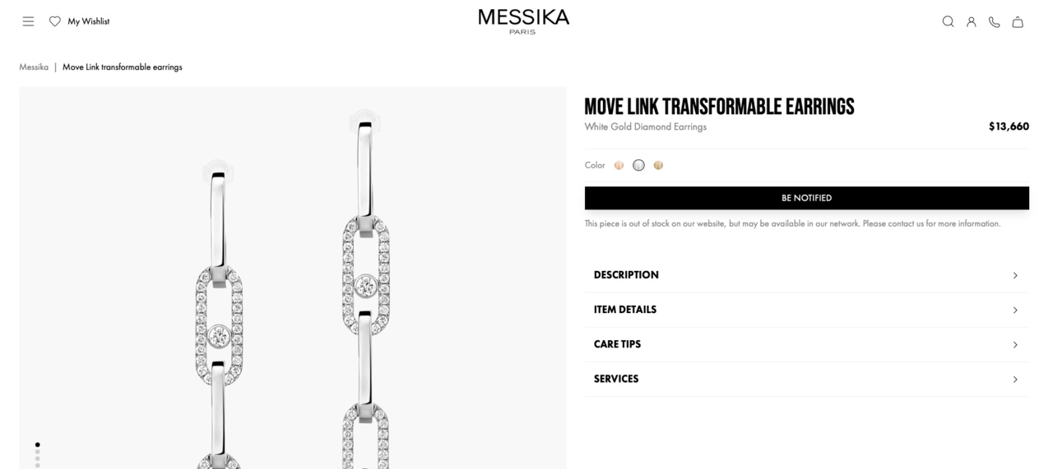Select the first image pagination dot
Viewport: 1053px width, 469px height.
click(x=37, y=444)
